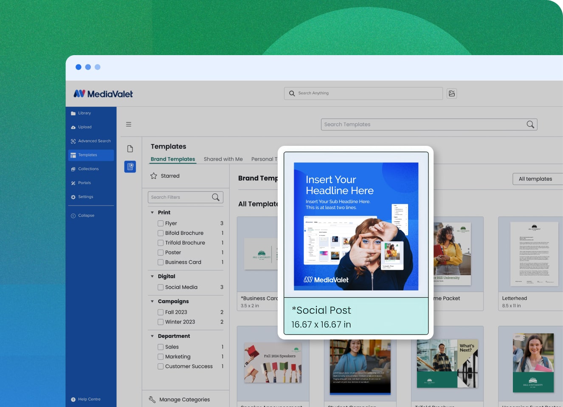Click the image search icon beside Search Anything

pyautogui.click(x=451, y=93)
